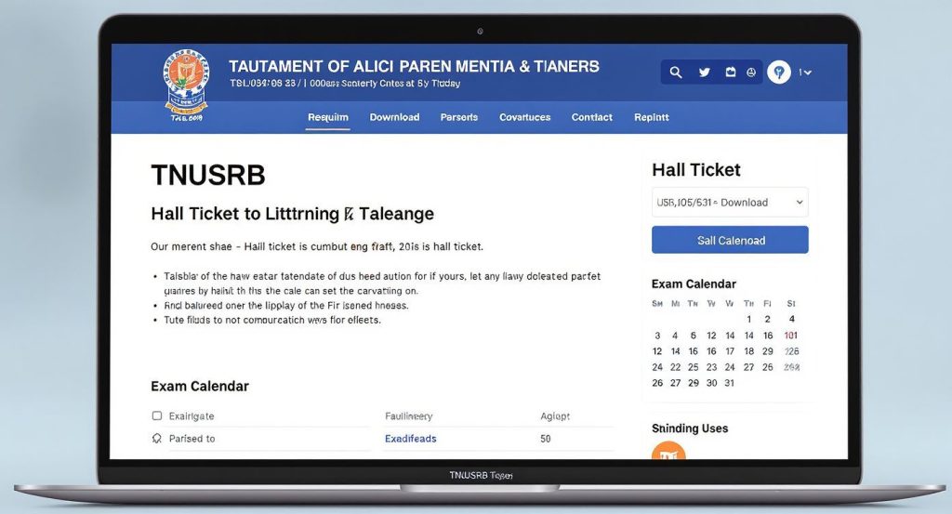
Task: Select date 30 in the calendar
Action: coord(711,383)
